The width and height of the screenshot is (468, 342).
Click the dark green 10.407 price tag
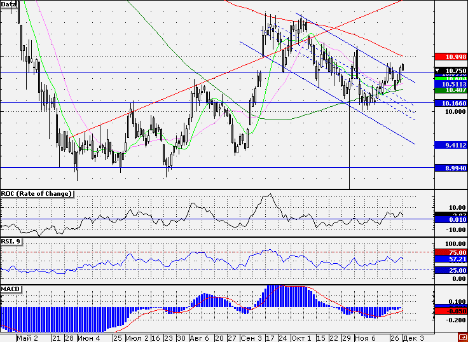click(x=450, y=90)
